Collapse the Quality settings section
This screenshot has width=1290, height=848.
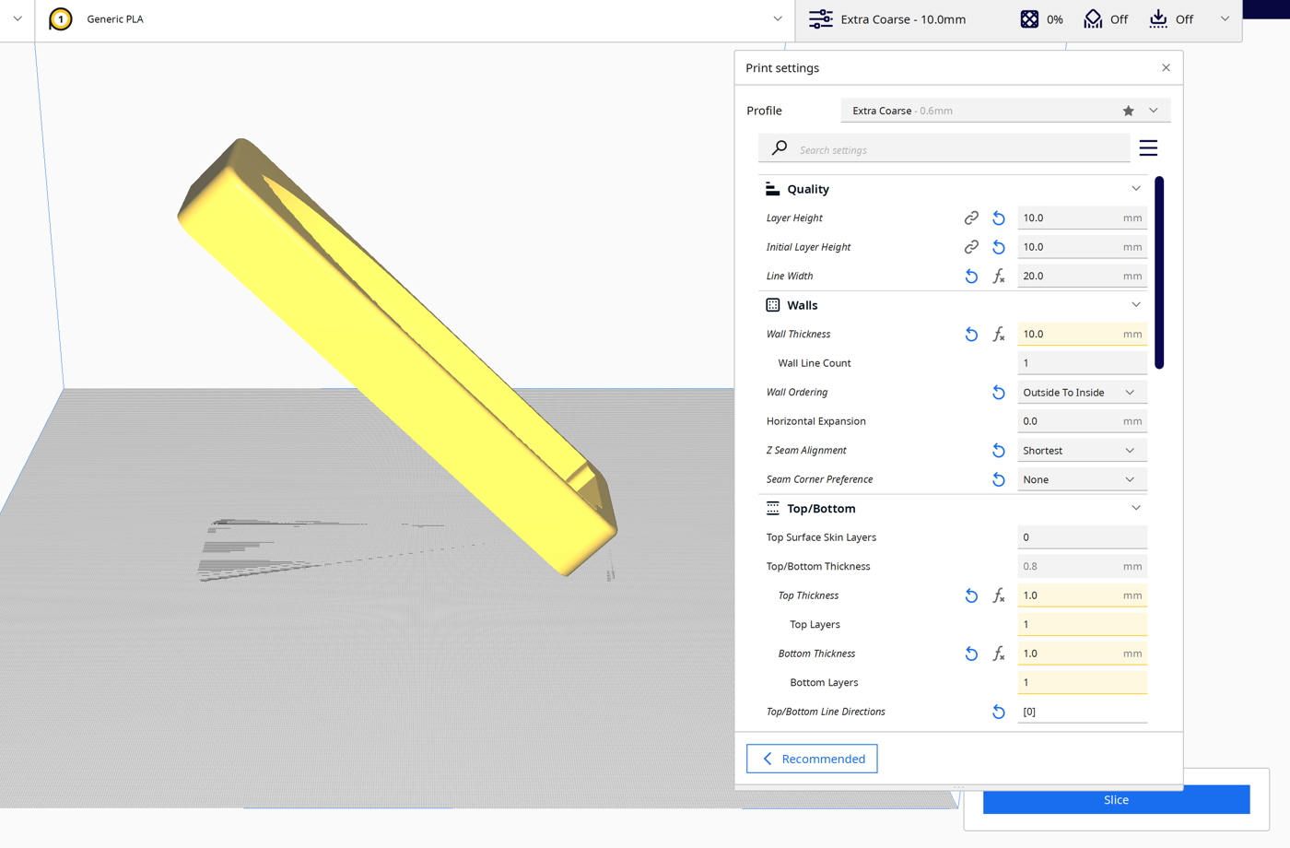1135,188
